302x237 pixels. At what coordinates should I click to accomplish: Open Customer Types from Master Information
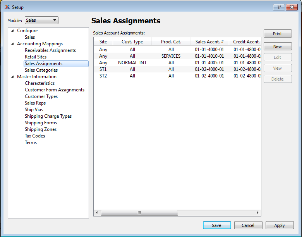(x=41, y=96)
